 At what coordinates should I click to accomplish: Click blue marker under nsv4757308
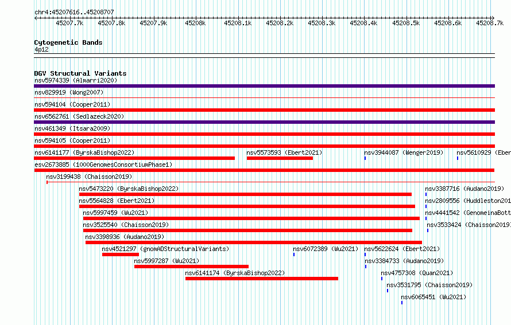pos(382,279)
